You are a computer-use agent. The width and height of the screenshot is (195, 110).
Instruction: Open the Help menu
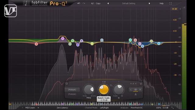161,3
